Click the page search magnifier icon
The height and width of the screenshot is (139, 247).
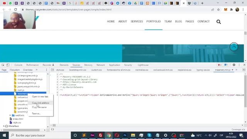(x=219, y=22)
